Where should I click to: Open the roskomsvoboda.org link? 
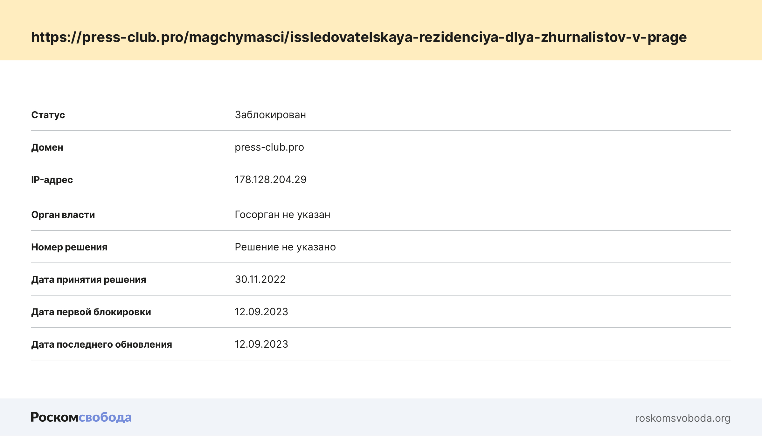[x=683, y=418]
